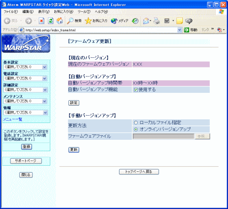Open the Favorites star (お気に入り) toolbar button
228x209 pixels.
(96, 21)
